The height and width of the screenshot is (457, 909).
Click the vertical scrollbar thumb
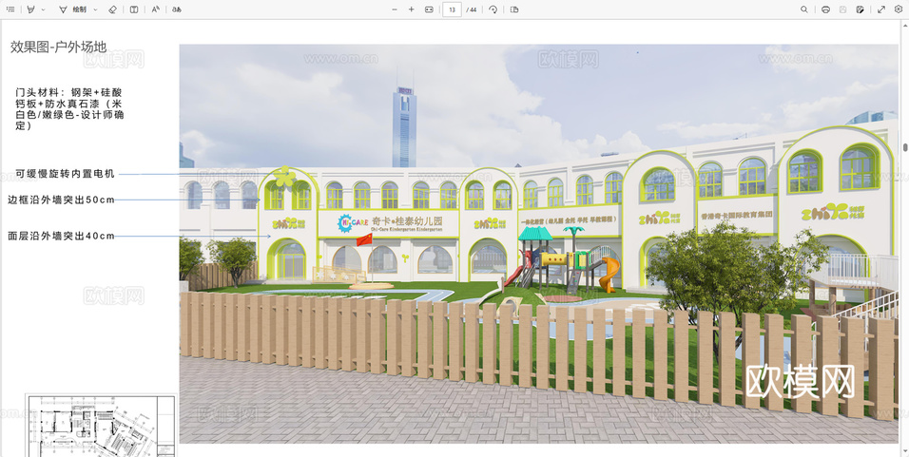(905, 147)
